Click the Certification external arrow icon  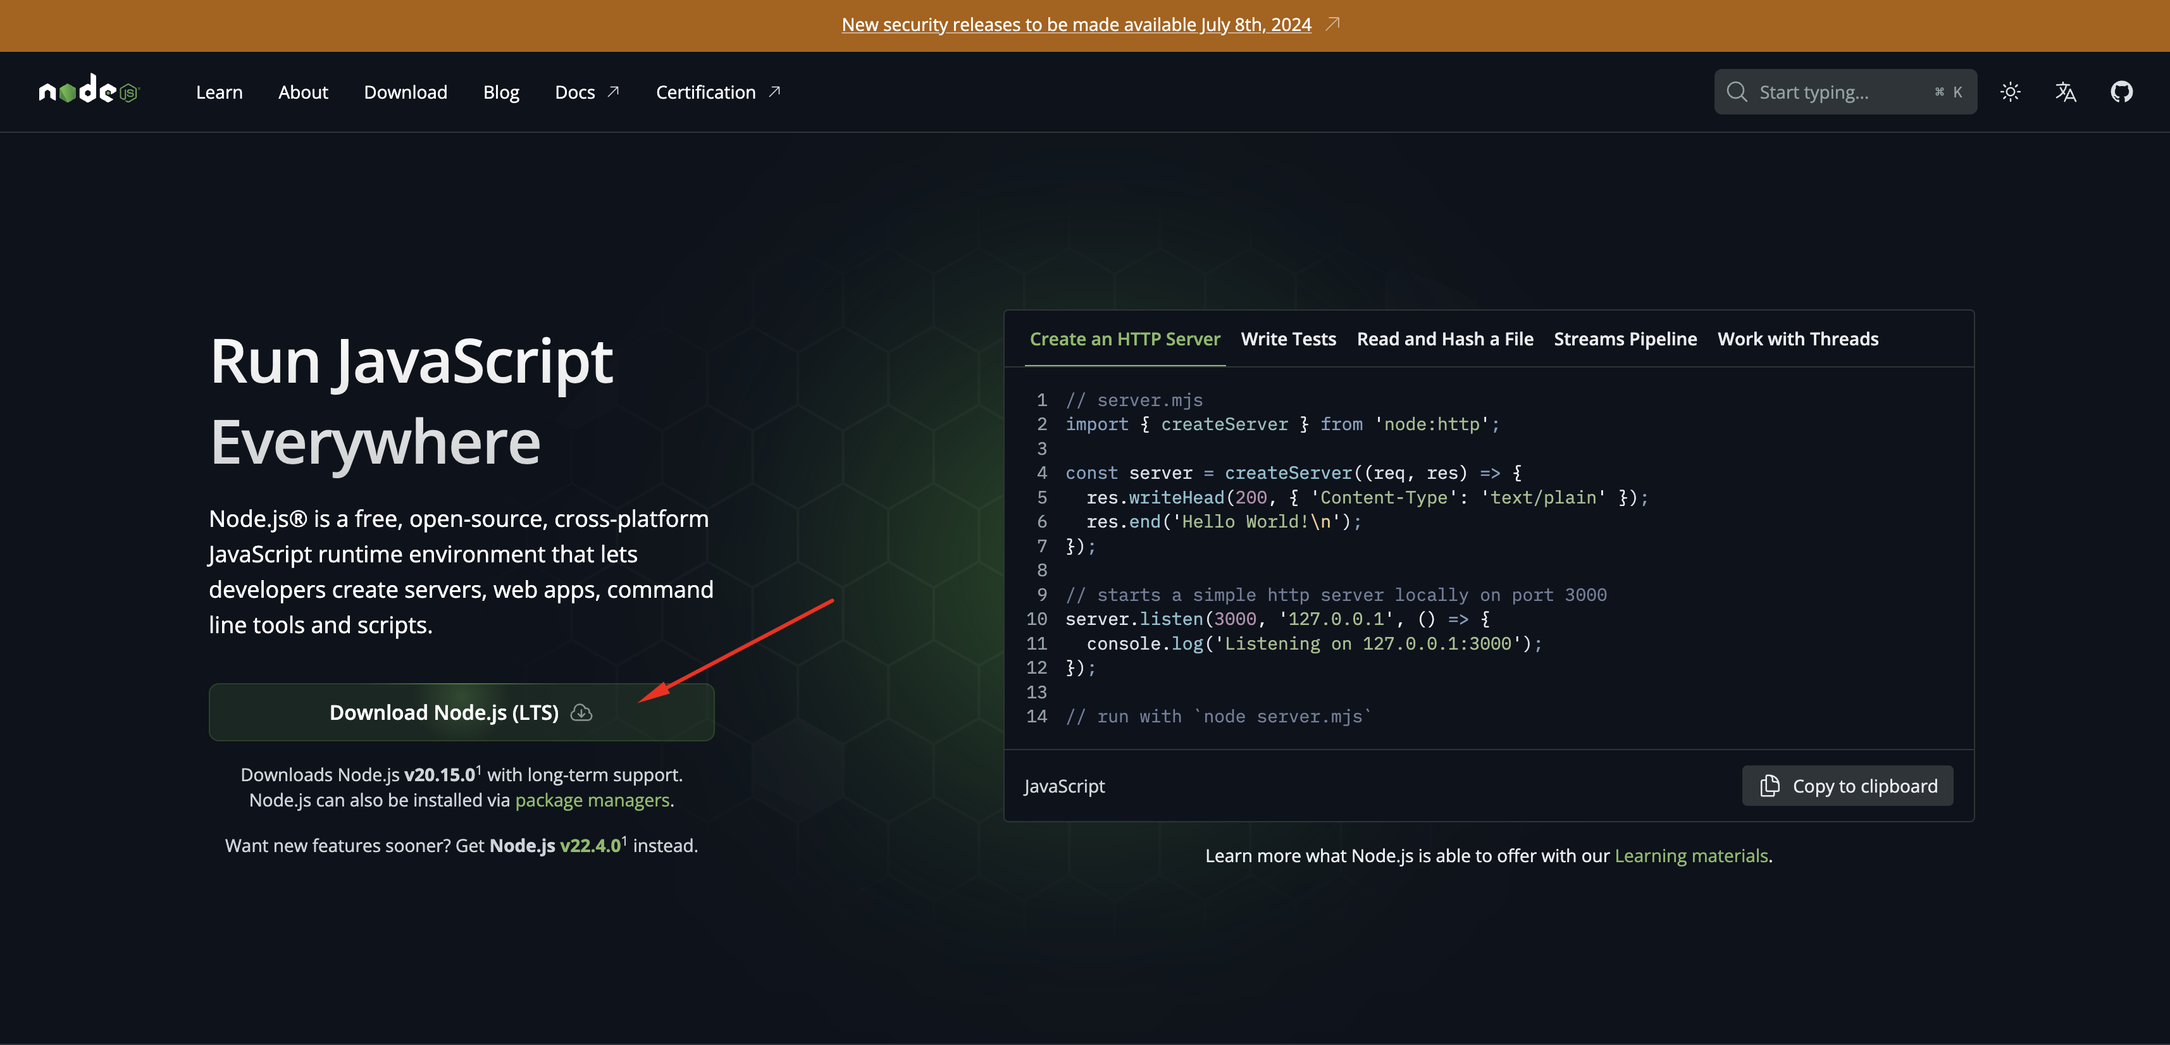coord(774,91)
